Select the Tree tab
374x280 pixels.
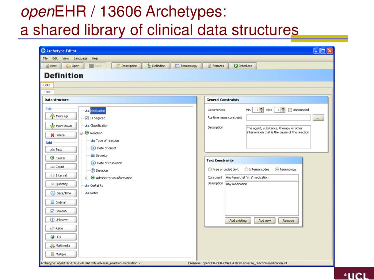[x=47, y=92]
